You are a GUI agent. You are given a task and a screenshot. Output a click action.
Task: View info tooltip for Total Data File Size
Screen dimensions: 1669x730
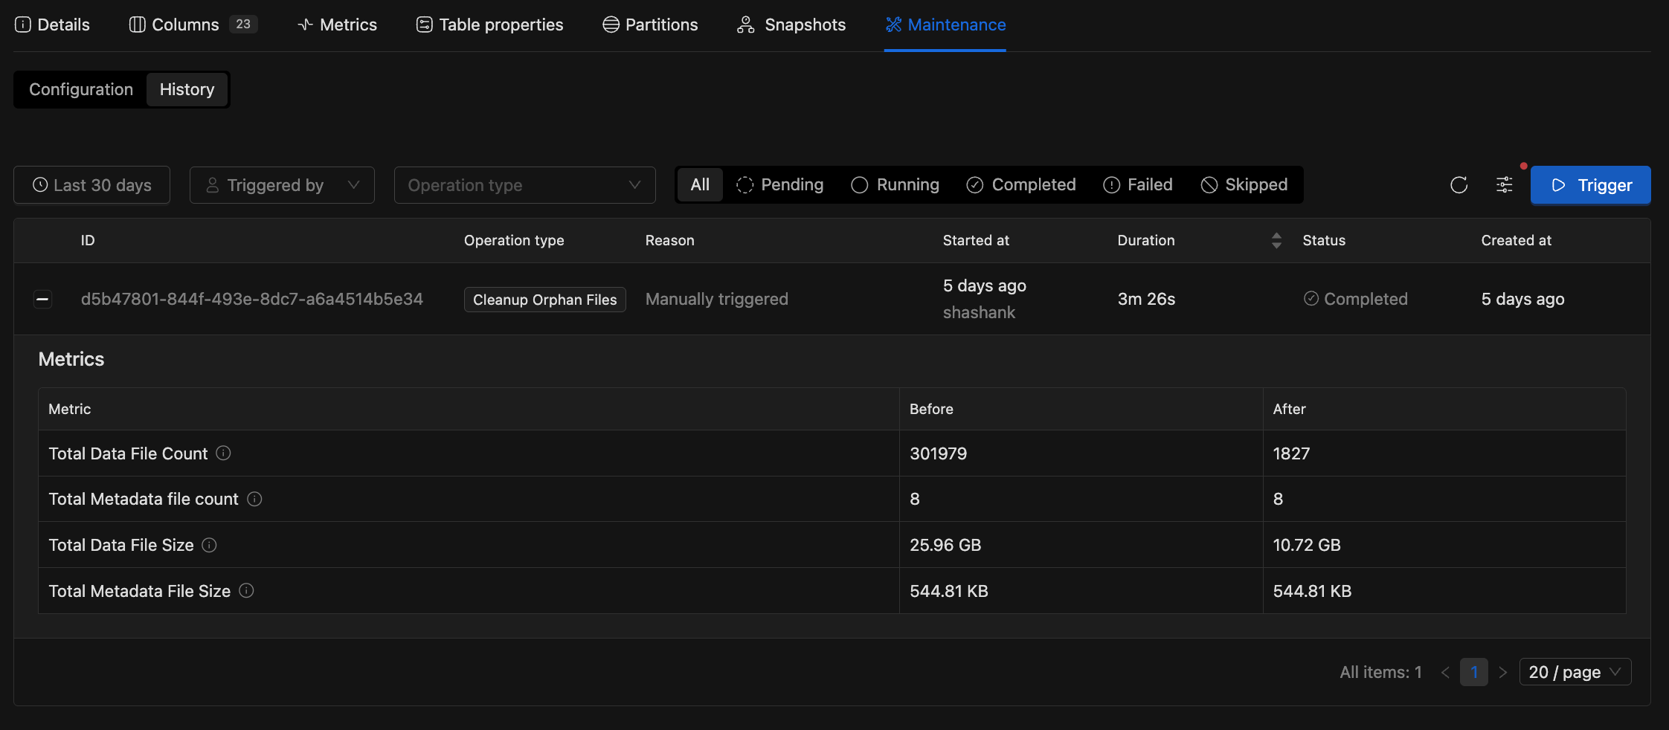point(210,545)
